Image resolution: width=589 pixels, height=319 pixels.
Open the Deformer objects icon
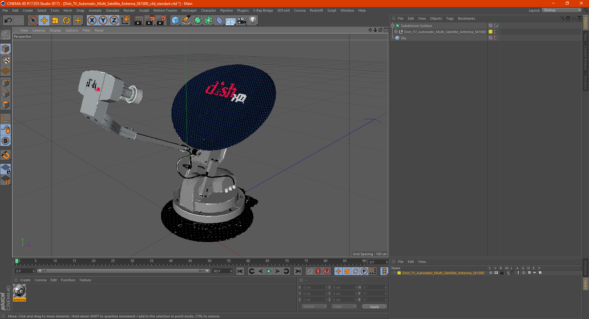pos(220,21)
